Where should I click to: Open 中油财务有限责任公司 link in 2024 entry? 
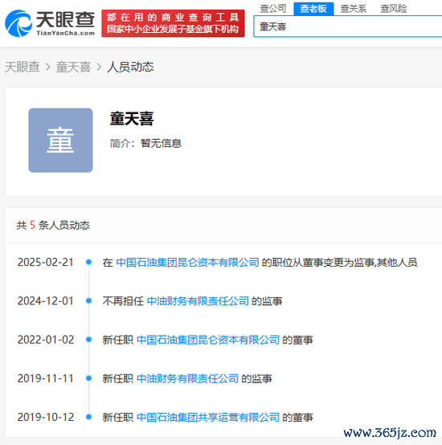click(x=198, y=301)
